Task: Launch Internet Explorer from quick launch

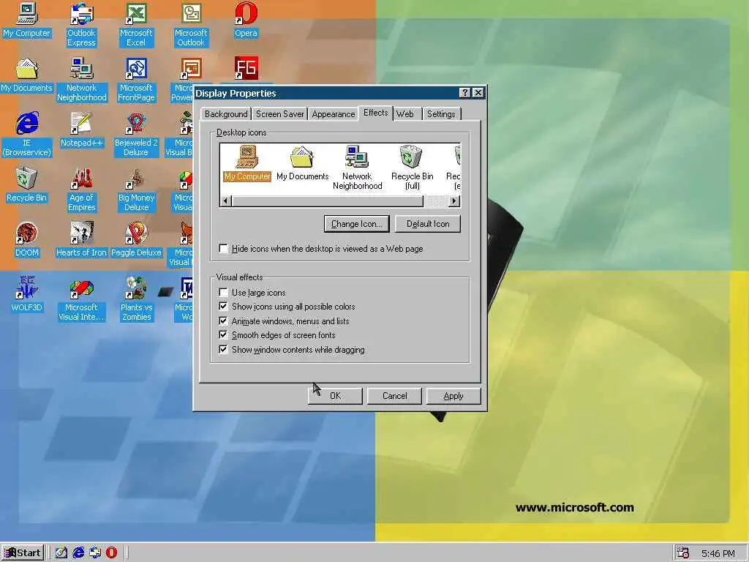Action: click(x=78, y=553)
